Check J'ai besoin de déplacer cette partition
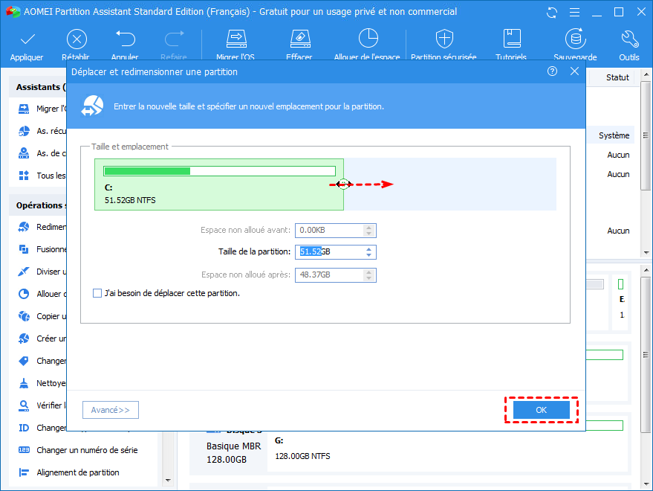 click(97, 293)
